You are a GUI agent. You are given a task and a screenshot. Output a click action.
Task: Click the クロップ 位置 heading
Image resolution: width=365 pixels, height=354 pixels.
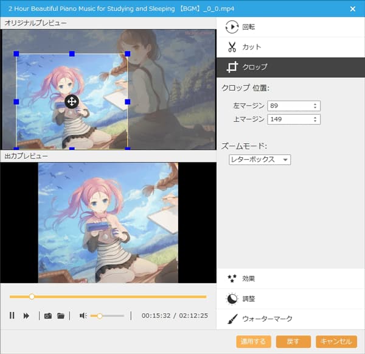point(245,88)
